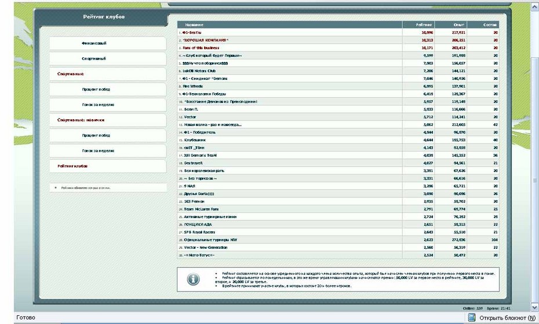This screenshot has width=539, height=324.
Task: Click the Рейтинг column header
Action: pos(424,25)
